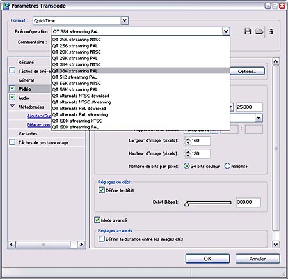Confirm with the OK button
Image resolution: width=288 pixels, height=279 pixels.
207,259
